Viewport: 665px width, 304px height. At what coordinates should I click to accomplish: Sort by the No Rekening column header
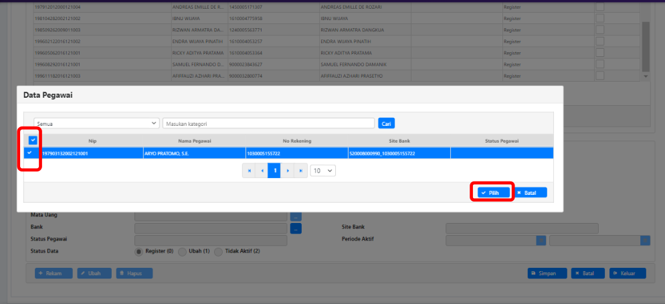point(296,141)
